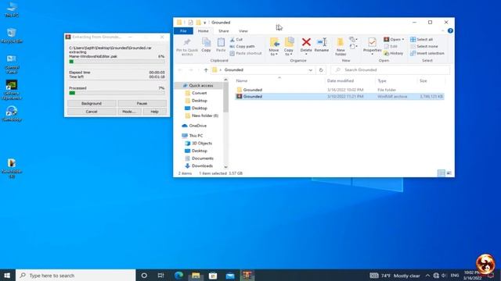501x281 pixels.
Task: Open the Properties button in ribbon
Action: (x=373, y=47)
